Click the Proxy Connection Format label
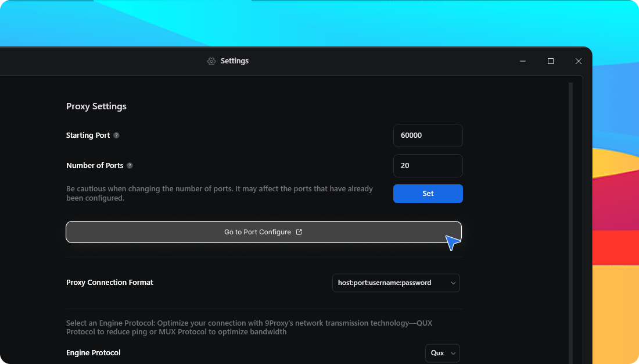The image size is (639, 364). tap(110, 283)
